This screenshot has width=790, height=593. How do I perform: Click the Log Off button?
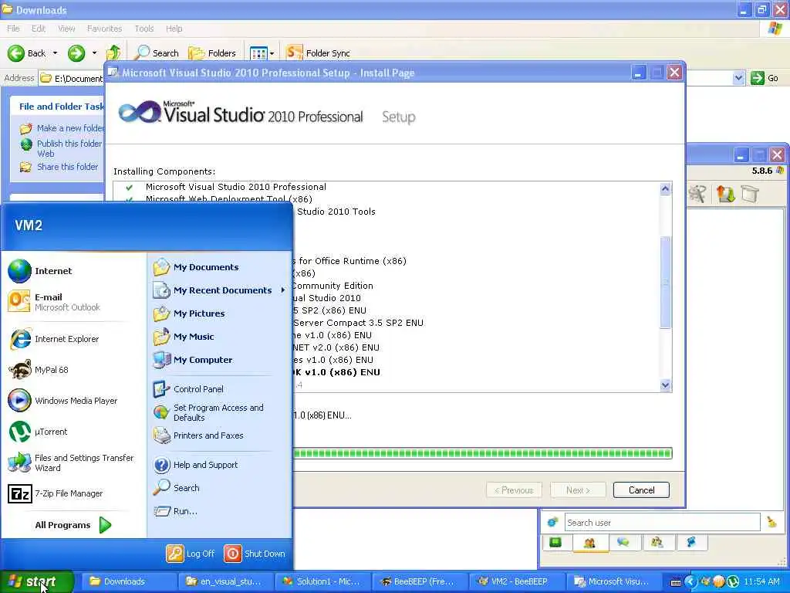click(191, 554)
